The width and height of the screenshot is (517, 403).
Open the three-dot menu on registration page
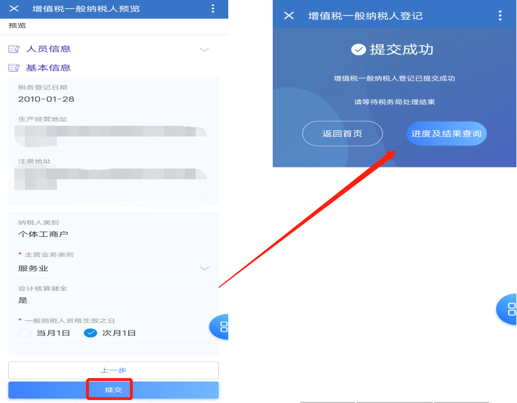click(500, 15)
